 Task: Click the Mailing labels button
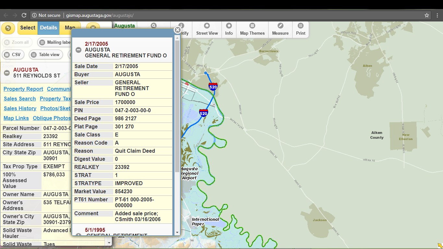pos(55,42)
